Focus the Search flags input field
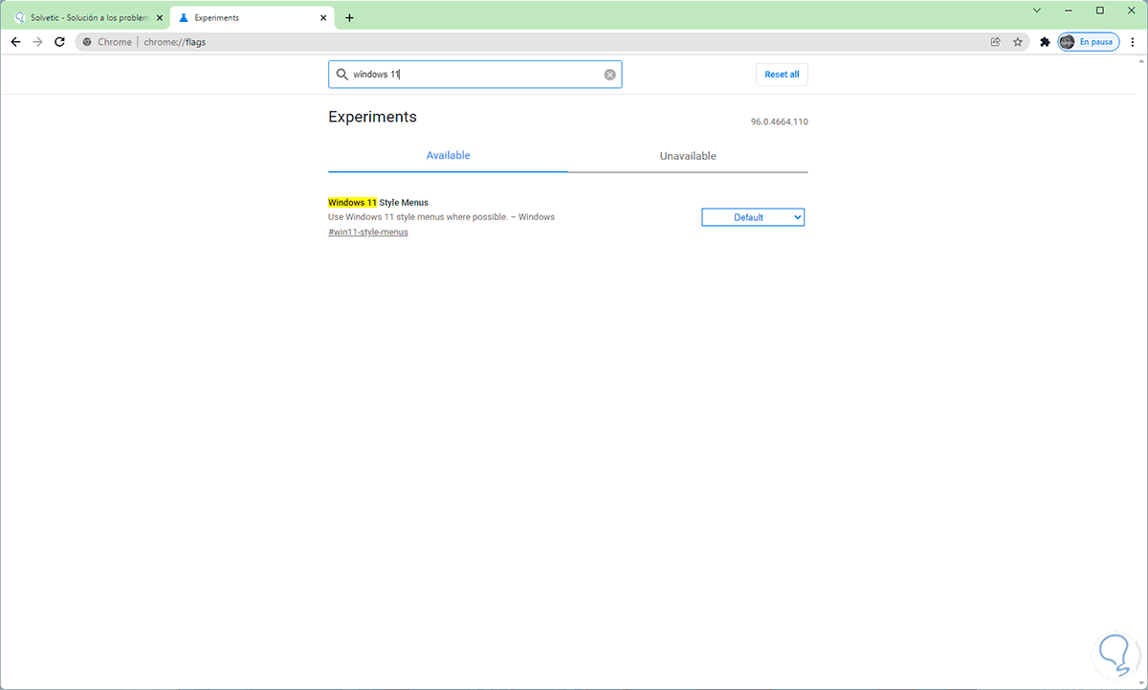The width and height of the screenshot is (1148, 690). tap(475, 75)
